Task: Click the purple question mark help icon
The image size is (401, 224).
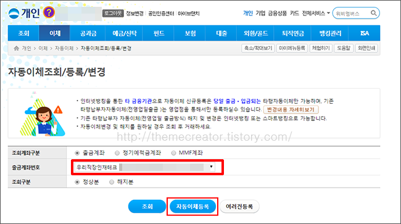Action: [x=49, y=12]
